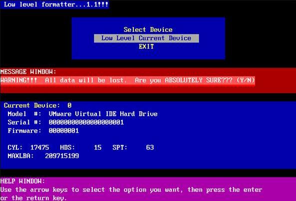Click the highlighted data loss warning prompt

pos(128,80)
